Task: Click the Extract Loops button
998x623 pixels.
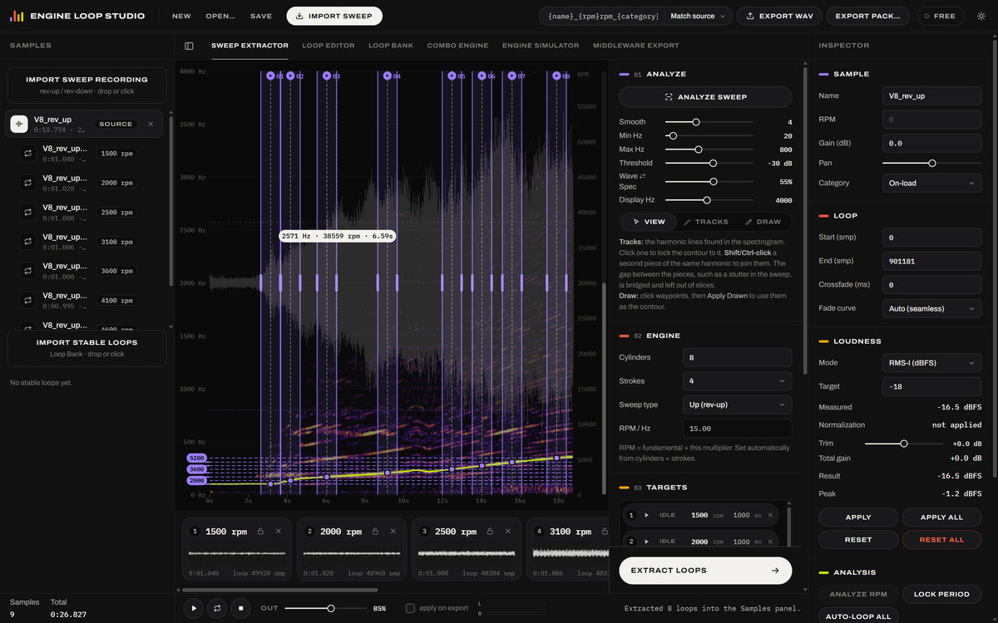Action: click(x=705, y=571)
